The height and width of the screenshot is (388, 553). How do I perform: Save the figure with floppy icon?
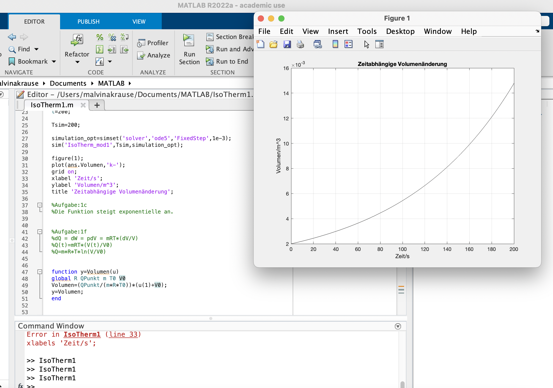(287, 44)
